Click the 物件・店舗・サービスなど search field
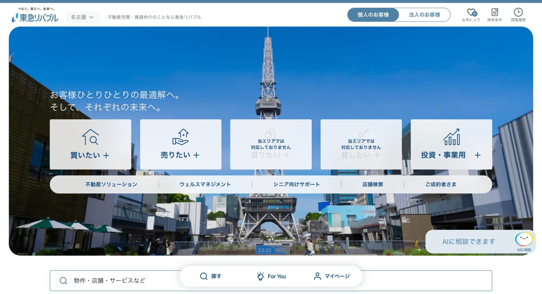The height and width of the screenshot is (294, 542). [x=141, y=280]
